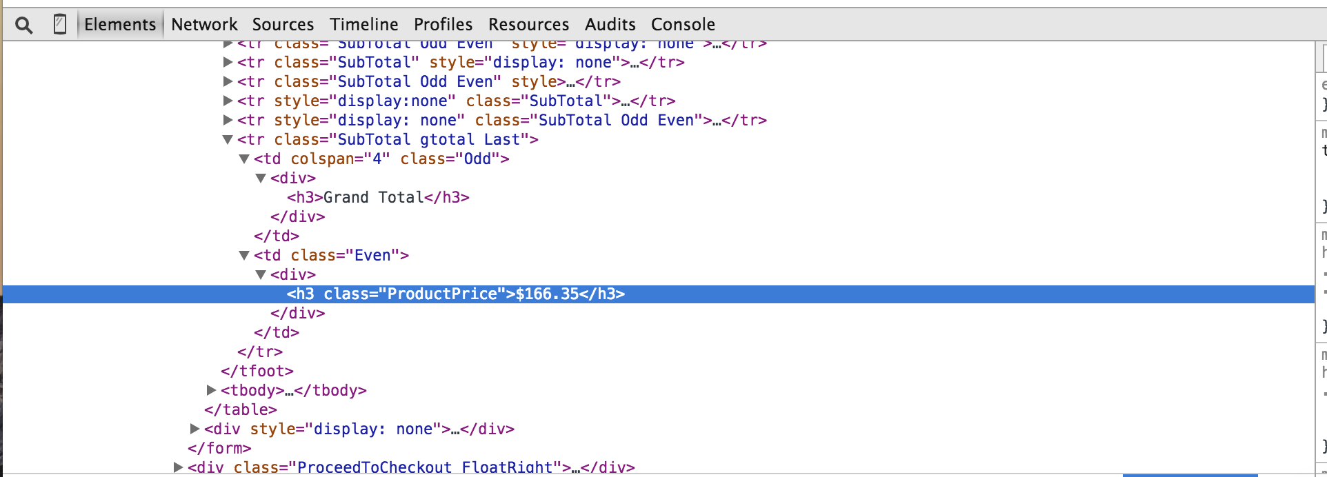Collapse the SubTotal gtotal Last row
The width and height of the screenshot is (1327, 477).
click(x=228, y=140)
